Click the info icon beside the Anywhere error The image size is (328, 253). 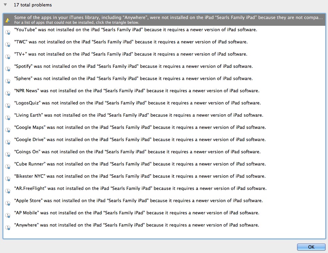click(7, 228)
